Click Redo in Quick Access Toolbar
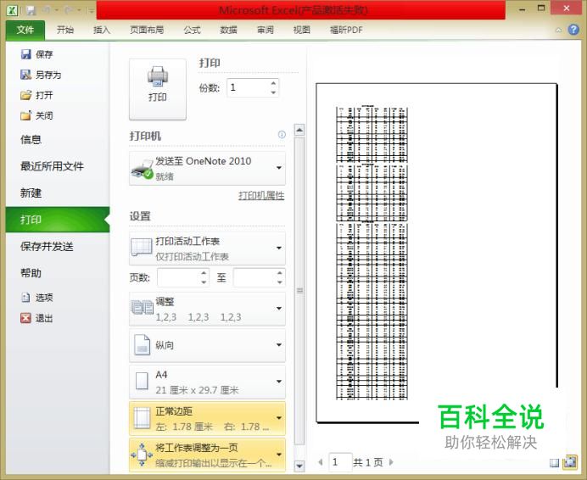The image size is (587, 480). [x=68, y=10]
